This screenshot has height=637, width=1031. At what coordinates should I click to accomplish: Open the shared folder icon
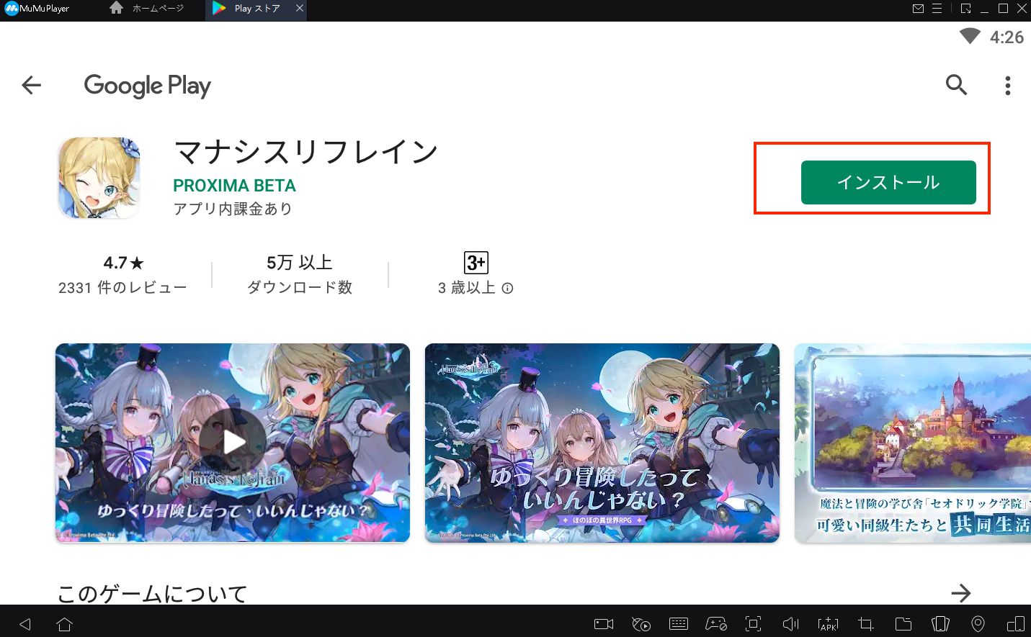coord(903,624)
